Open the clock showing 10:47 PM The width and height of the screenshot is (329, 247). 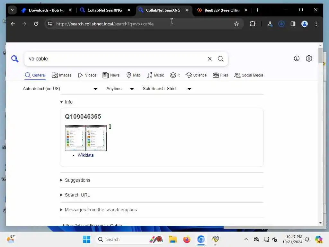coord(292,239)
